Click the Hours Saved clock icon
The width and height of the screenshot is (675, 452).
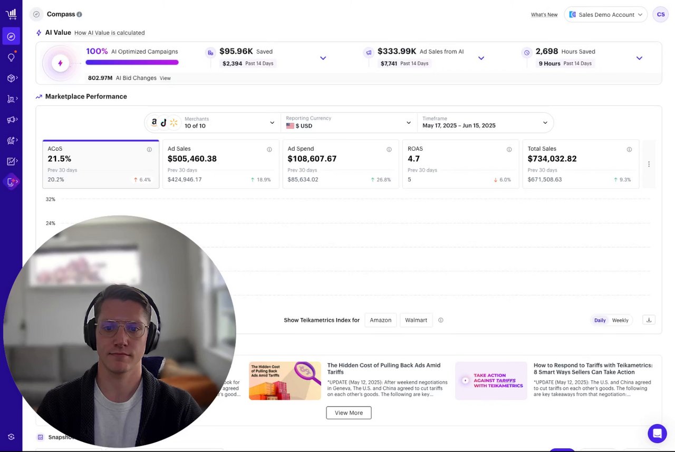click(x=526, y=53)
